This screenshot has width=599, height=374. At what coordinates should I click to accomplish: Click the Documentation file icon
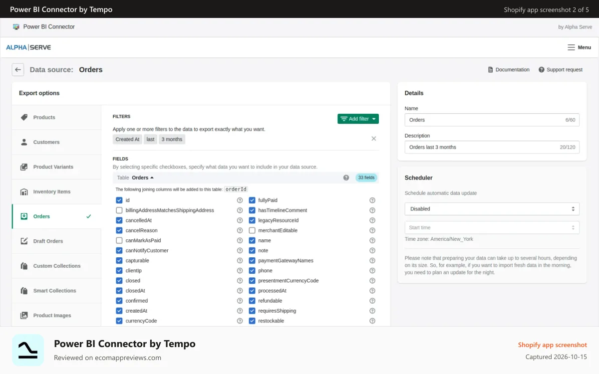490,70
